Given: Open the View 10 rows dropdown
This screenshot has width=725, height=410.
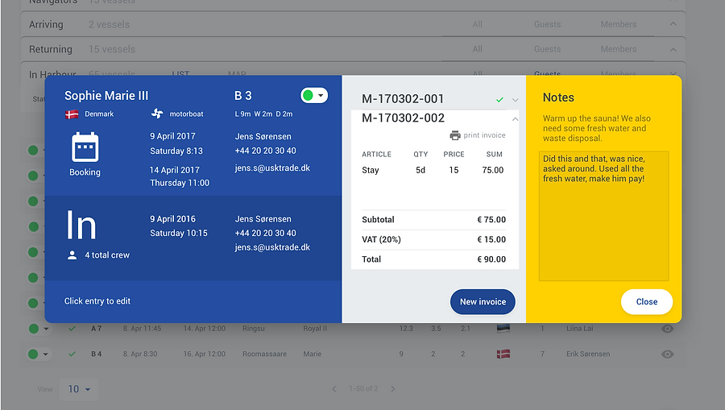Looking at the screenshot, I should tap(79, 389).
